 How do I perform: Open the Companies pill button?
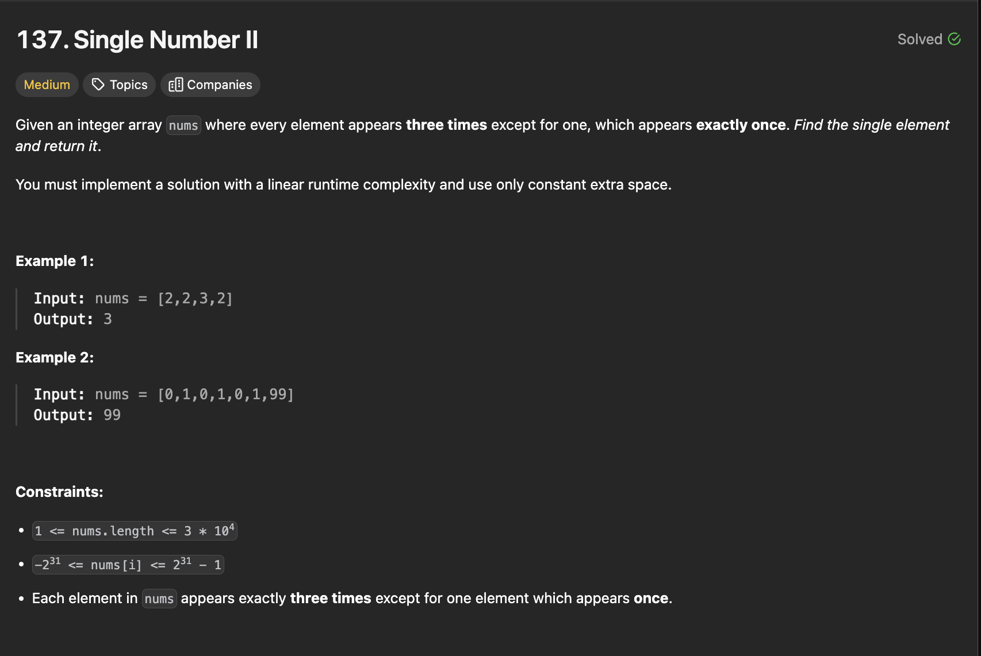pyautogui.click(x=210, y=84)
